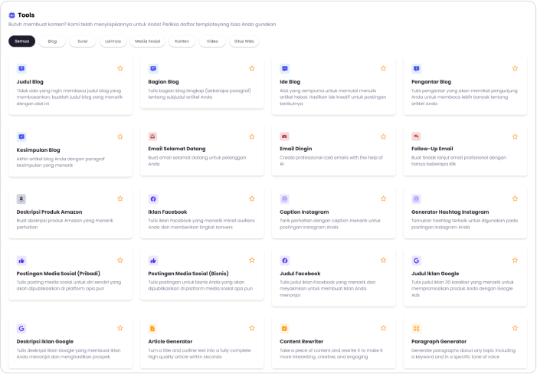Viewport: 537px width, 374px height.
Task: Toggle favorite star on Email Dingin
Action: point(384,136)
